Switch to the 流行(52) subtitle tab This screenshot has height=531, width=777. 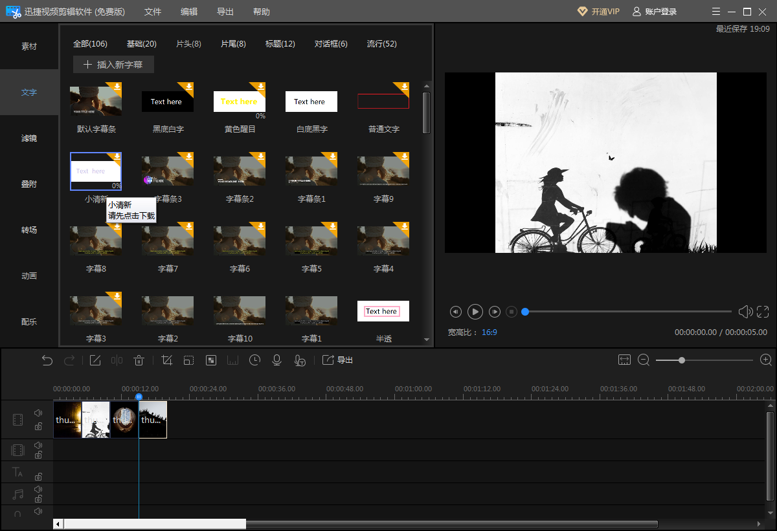point(381,44)
